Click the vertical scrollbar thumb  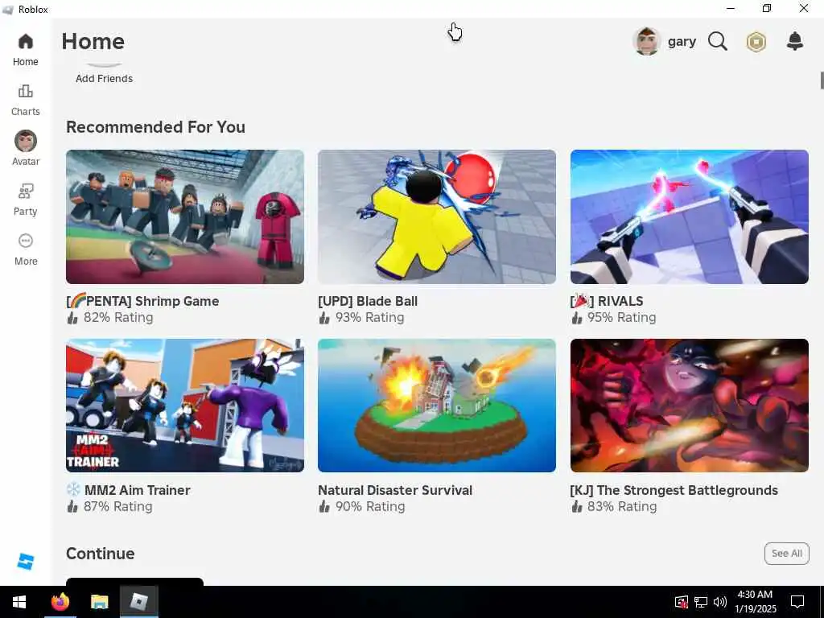point(822,80)
